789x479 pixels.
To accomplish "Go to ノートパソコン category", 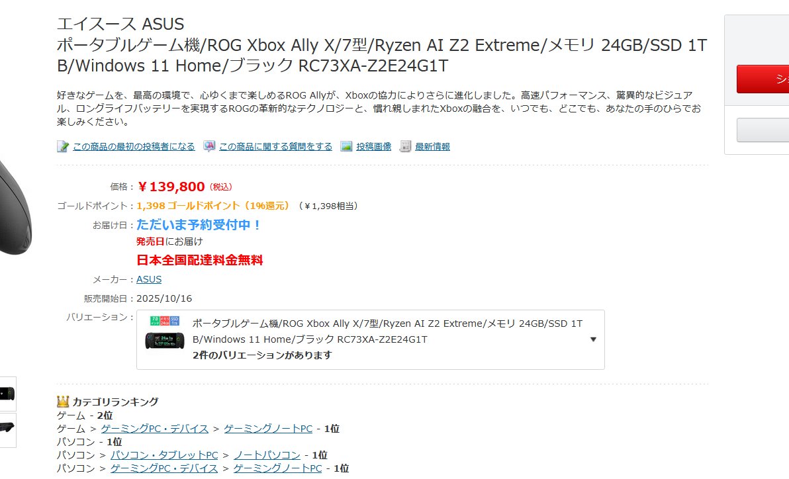I will (x=267, y=455).
